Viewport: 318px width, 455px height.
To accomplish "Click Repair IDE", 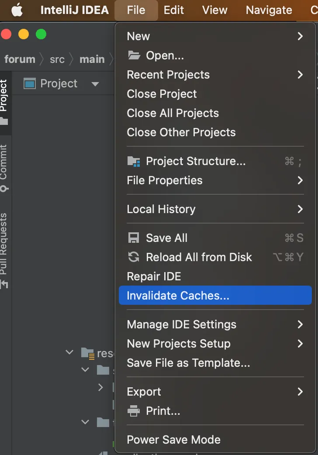I will 154,276.
